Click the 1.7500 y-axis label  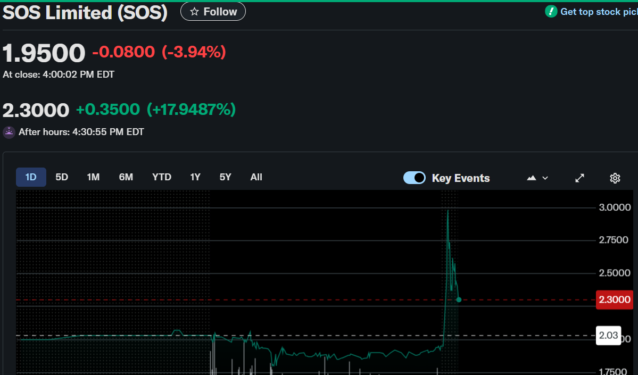613,371
